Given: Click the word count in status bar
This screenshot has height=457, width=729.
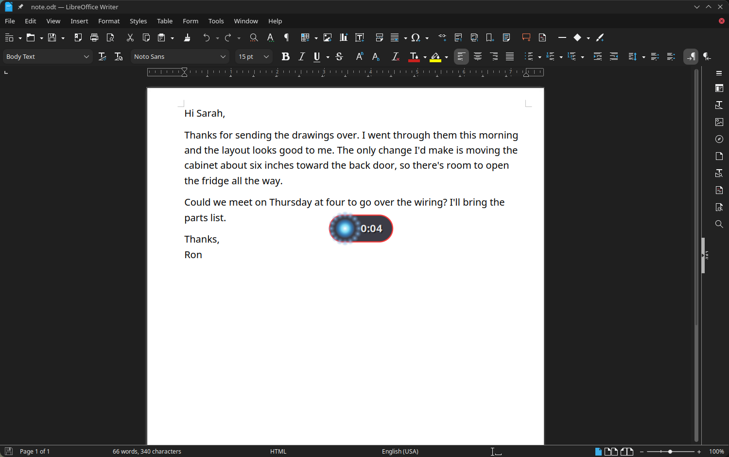Looking at the screenshot, I should (x=147, y=452).
